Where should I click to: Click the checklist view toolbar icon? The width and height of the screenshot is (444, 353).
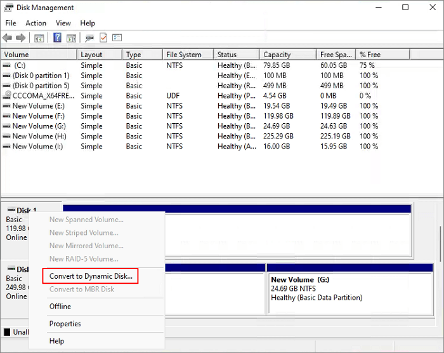pos(116,38)
